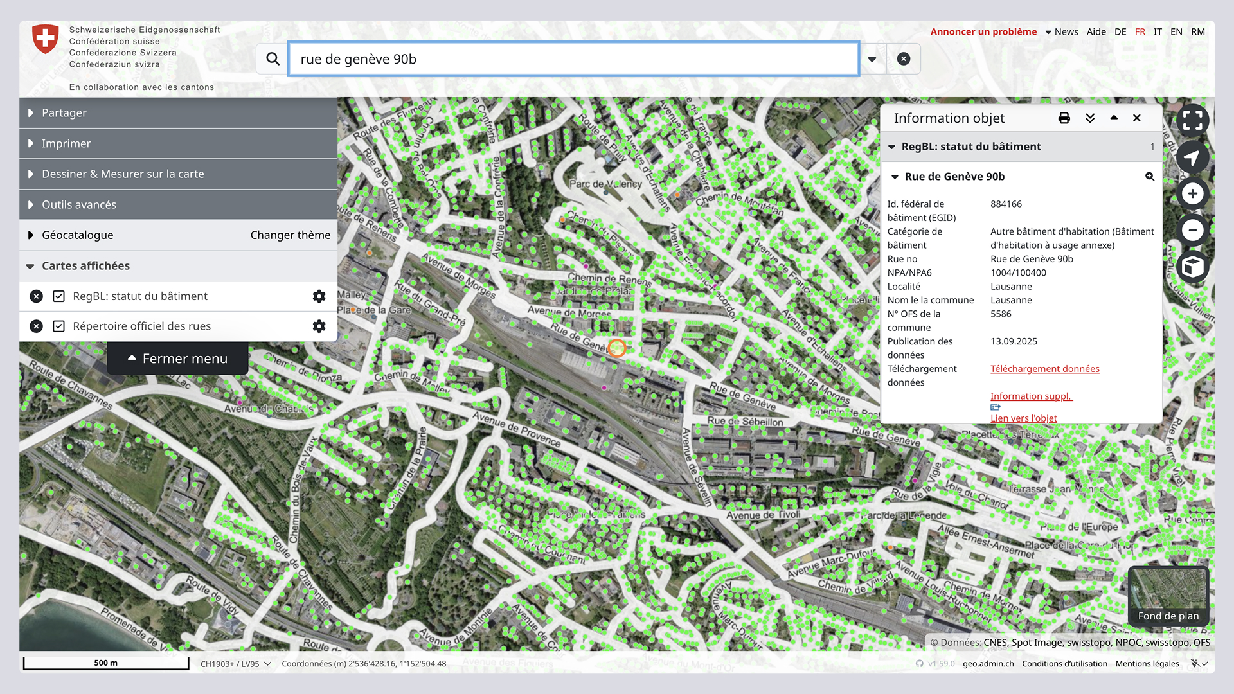Print the object information panel
Viewport: 1234px width, 694px height.
(x=1064, y=118)
